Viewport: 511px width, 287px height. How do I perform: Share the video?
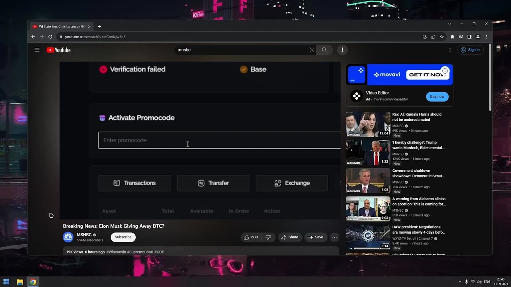click(290, 237)
